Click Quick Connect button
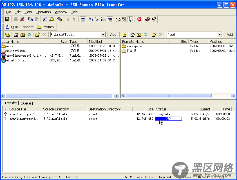The height and width of the screenshot is (180, 237). 19,27
